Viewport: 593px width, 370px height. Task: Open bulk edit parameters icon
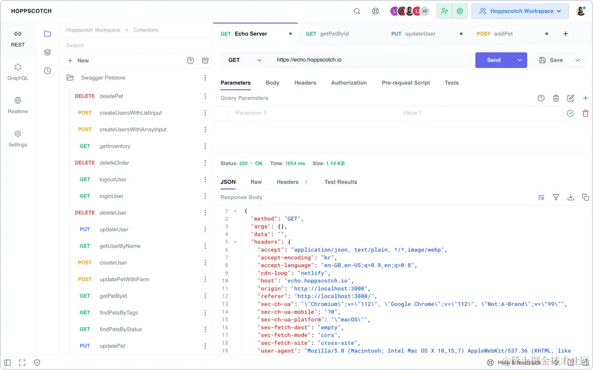point(570,98)
